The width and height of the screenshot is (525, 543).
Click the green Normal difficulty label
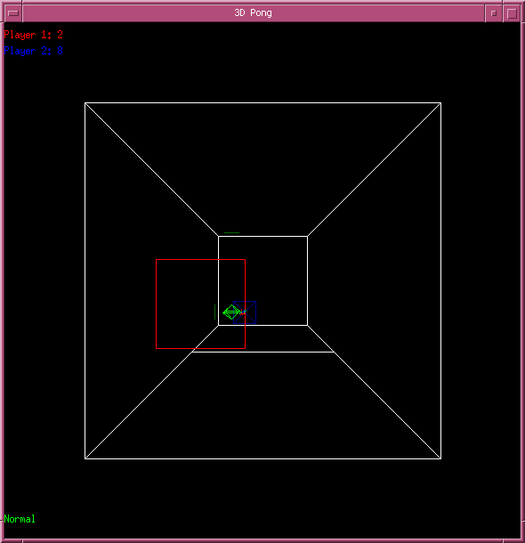(20, 519)
